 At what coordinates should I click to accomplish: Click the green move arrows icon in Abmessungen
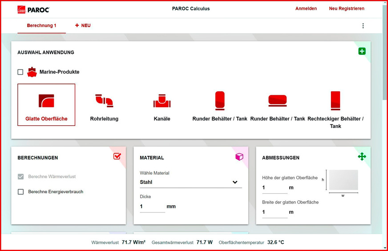tap(362, 156)
